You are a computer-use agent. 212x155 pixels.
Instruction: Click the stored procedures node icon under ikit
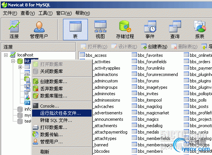point(27,79)
